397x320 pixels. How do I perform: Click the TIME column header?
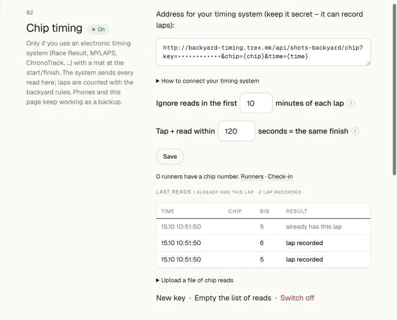pyautogui.click(x=168, y=211)
